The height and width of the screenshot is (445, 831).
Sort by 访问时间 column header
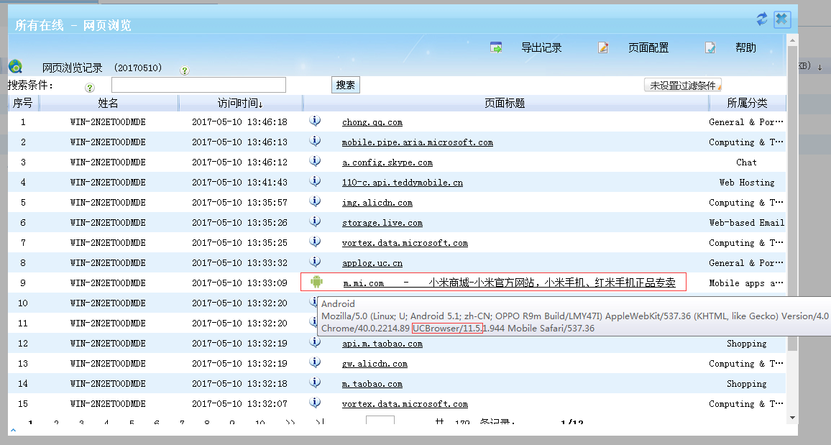click(240, 104)
